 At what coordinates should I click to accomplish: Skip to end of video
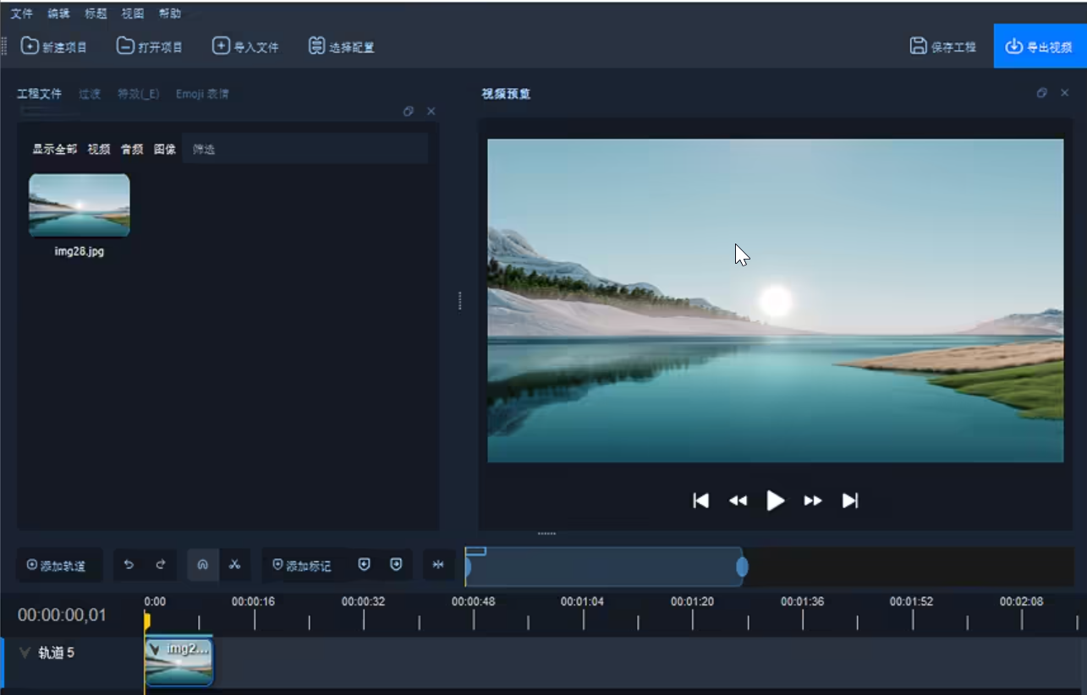(850, 501)
